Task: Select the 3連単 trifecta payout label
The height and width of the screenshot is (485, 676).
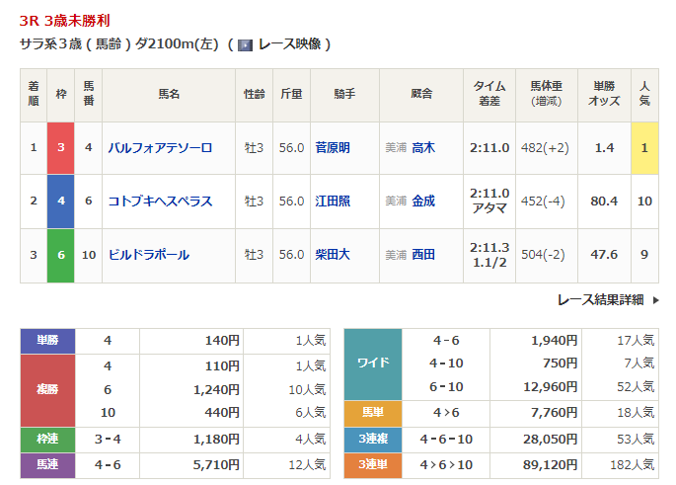Action: click(372, 463)
